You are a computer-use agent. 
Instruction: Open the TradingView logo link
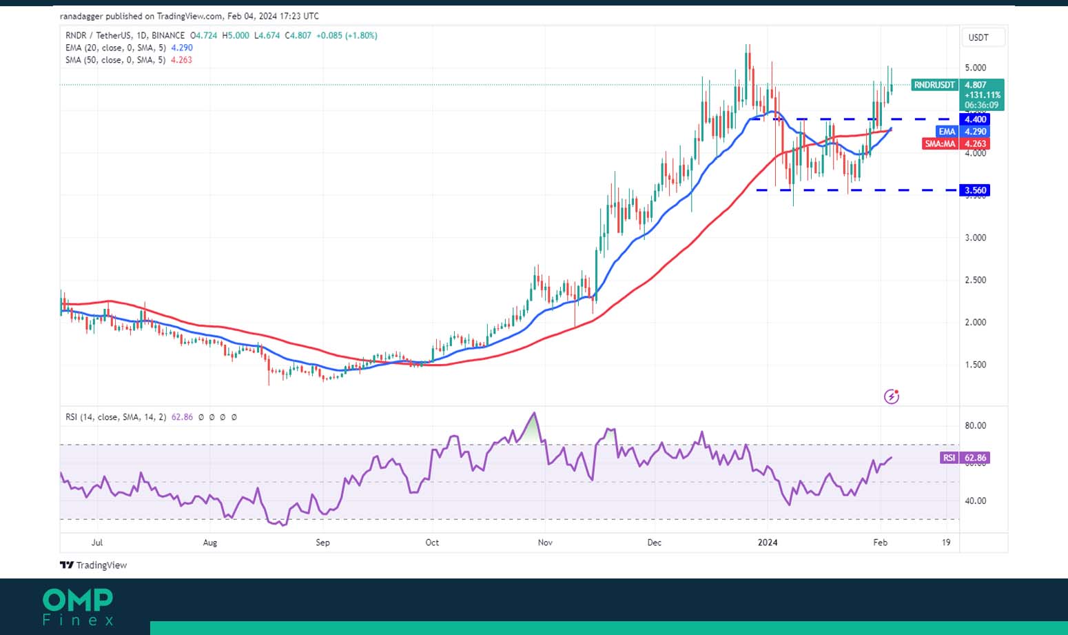pyautogui.click(x=94, y=565)
